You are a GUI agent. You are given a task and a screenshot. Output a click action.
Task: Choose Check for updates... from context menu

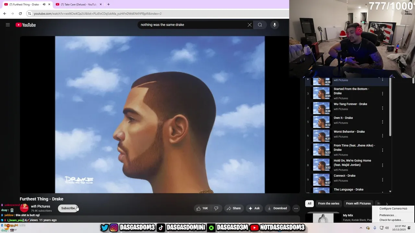click(x=391, y=220)
